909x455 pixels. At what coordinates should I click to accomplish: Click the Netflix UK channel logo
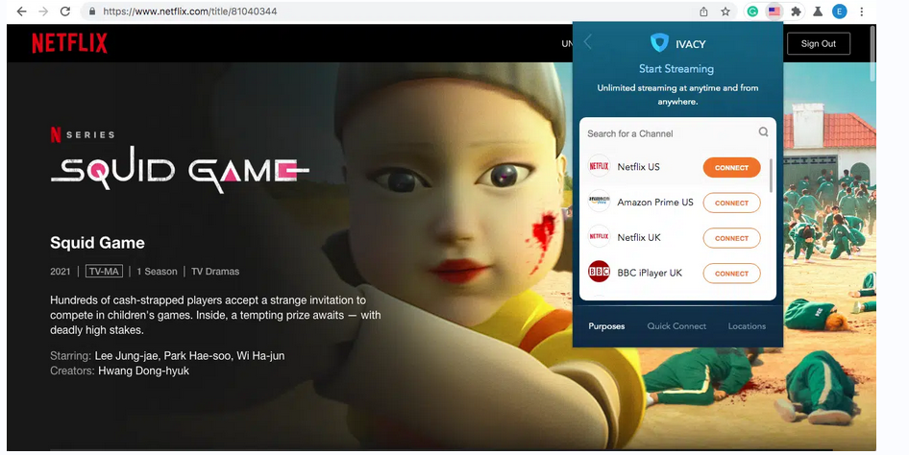point(599,237)
